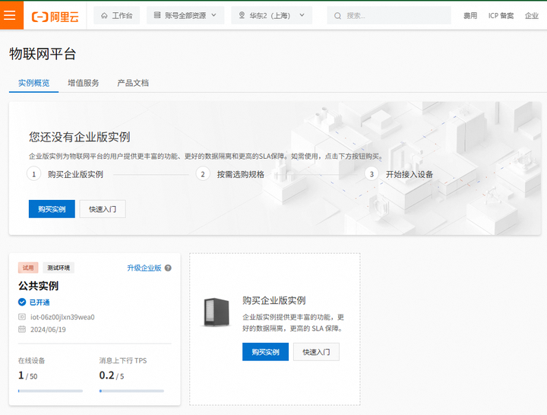Switch to the 产品文档 tab
Viewport: 547px width, 415px height.
click(x=133, y=83)
